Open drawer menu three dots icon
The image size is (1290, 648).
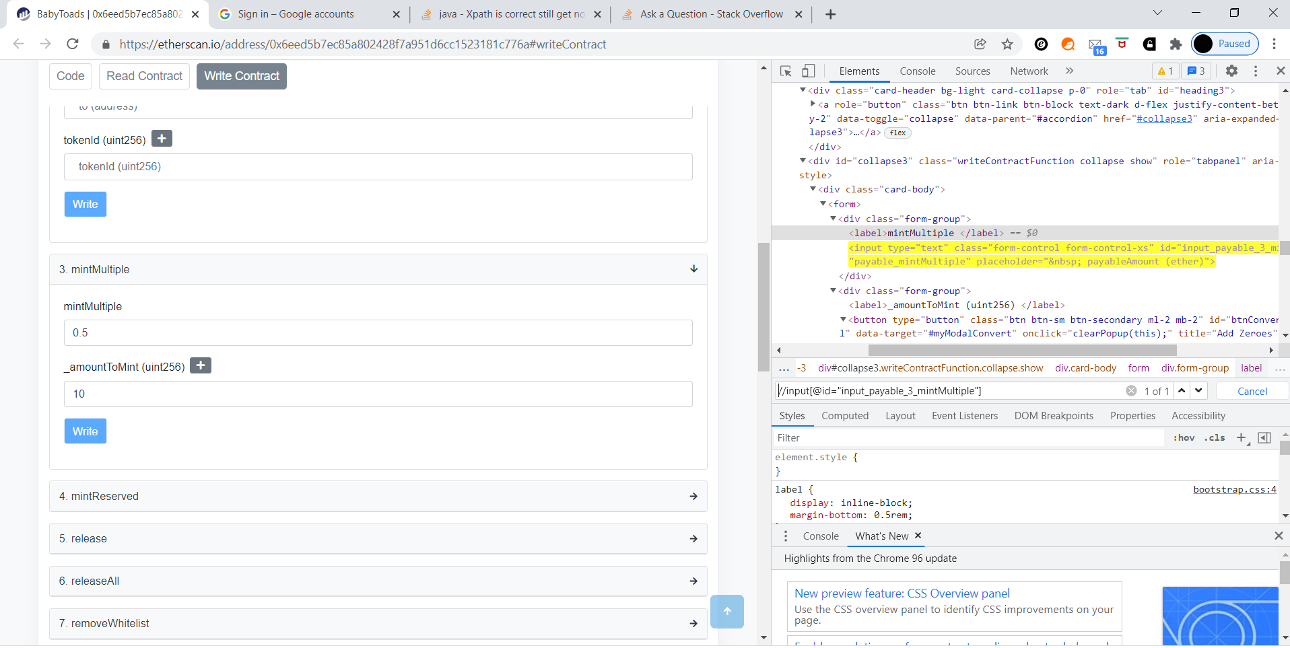[x=786, y=536]
